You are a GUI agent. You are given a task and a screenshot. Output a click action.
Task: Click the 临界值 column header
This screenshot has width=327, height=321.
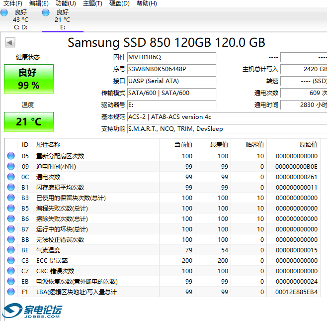(x=249, y=145)
